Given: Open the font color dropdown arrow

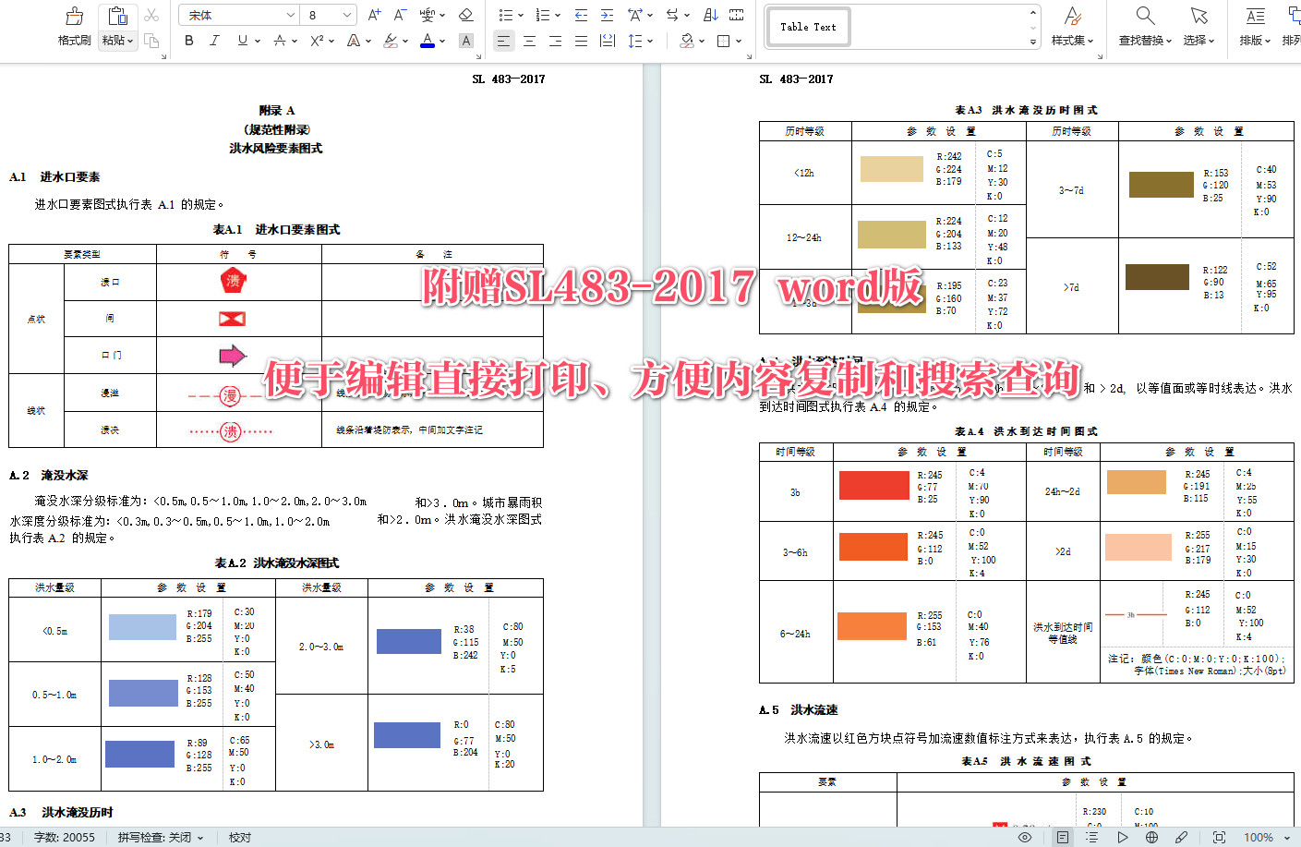Looking at the screenshot, I should click(x=440, y=41).
